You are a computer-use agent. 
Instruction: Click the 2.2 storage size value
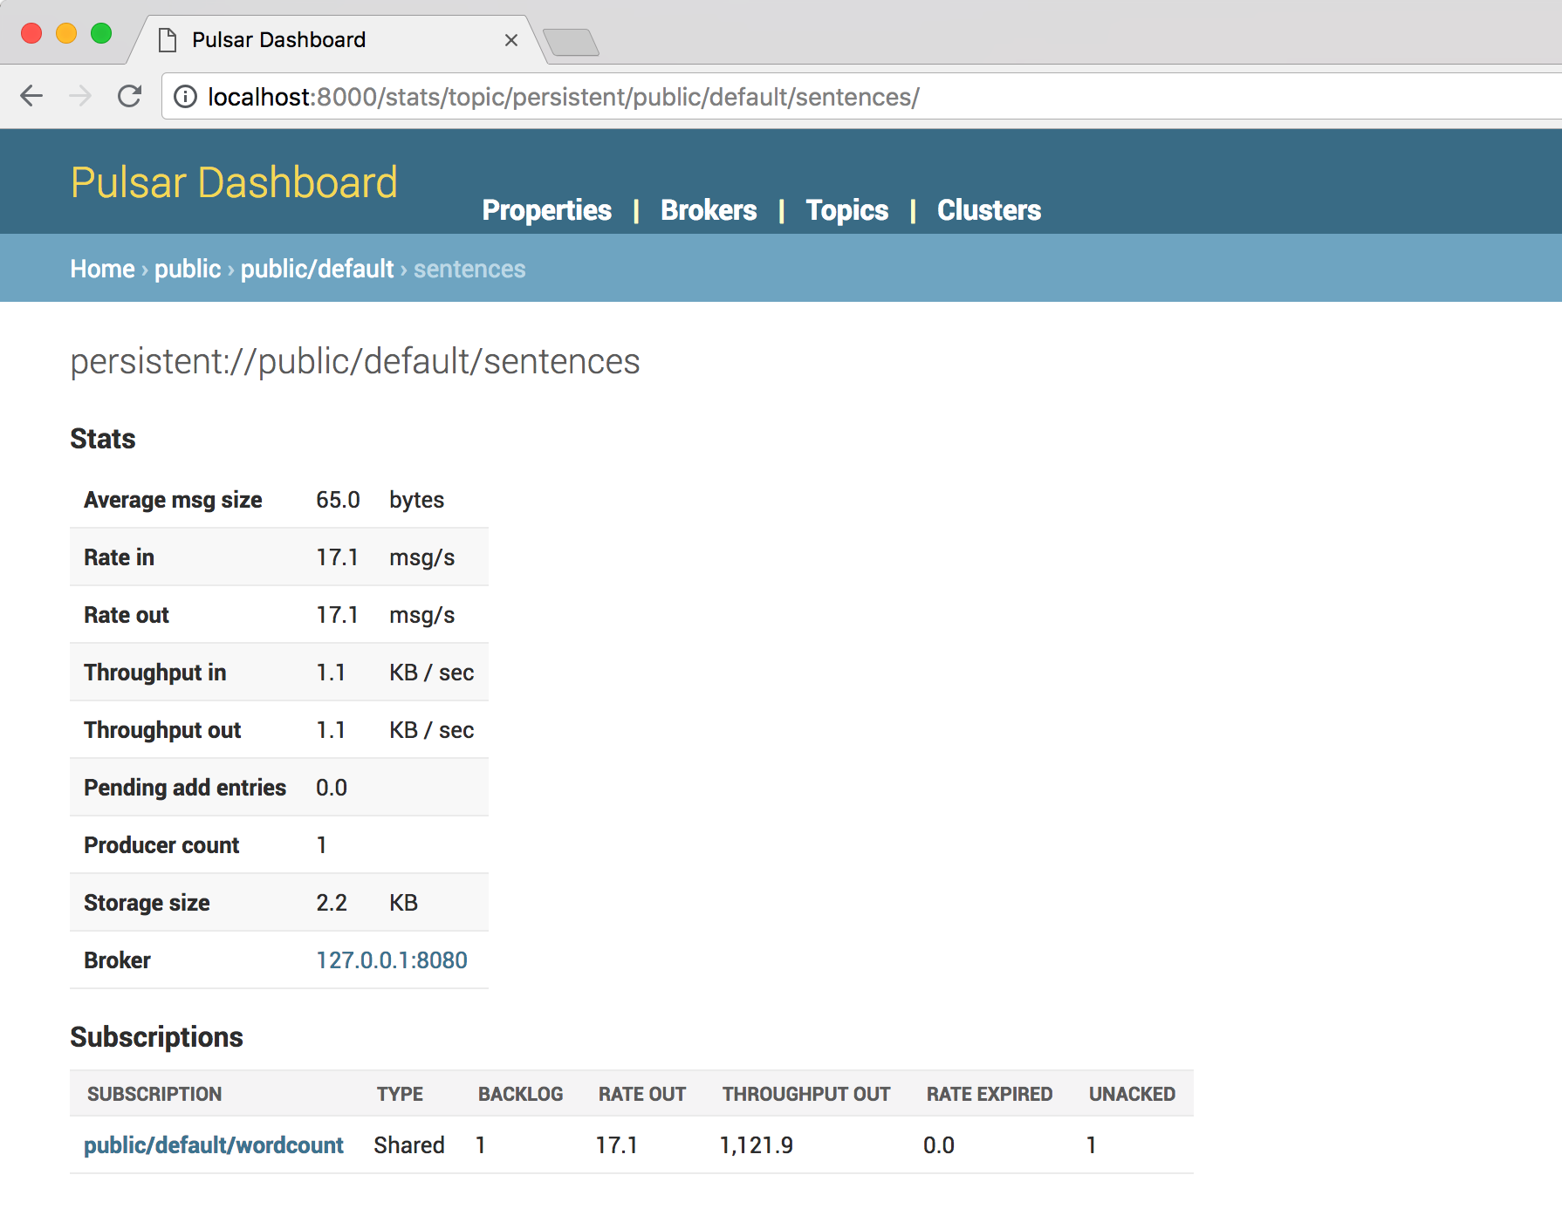332,903
